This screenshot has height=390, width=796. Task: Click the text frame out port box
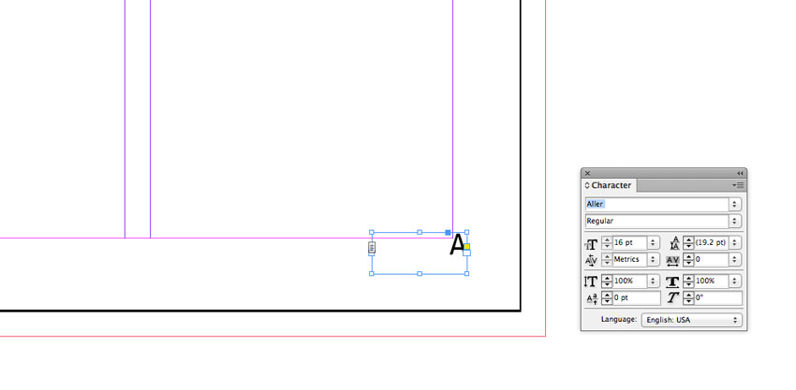(x=467, y=253)
